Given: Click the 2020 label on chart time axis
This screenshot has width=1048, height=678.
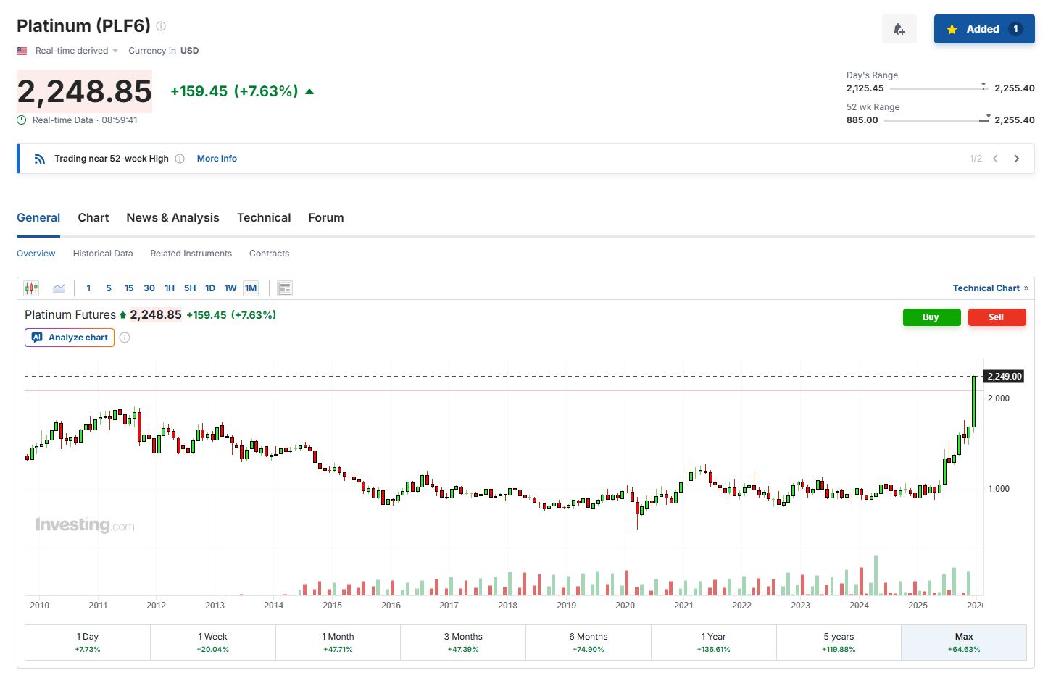Looking at the screenshot, I should [x=625, y=606].
